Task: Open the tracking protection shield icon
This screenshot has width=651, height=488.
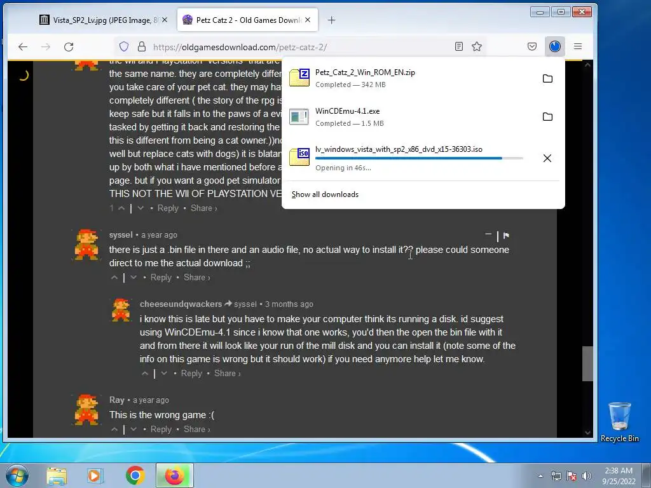Action: (x=124, y=46)
